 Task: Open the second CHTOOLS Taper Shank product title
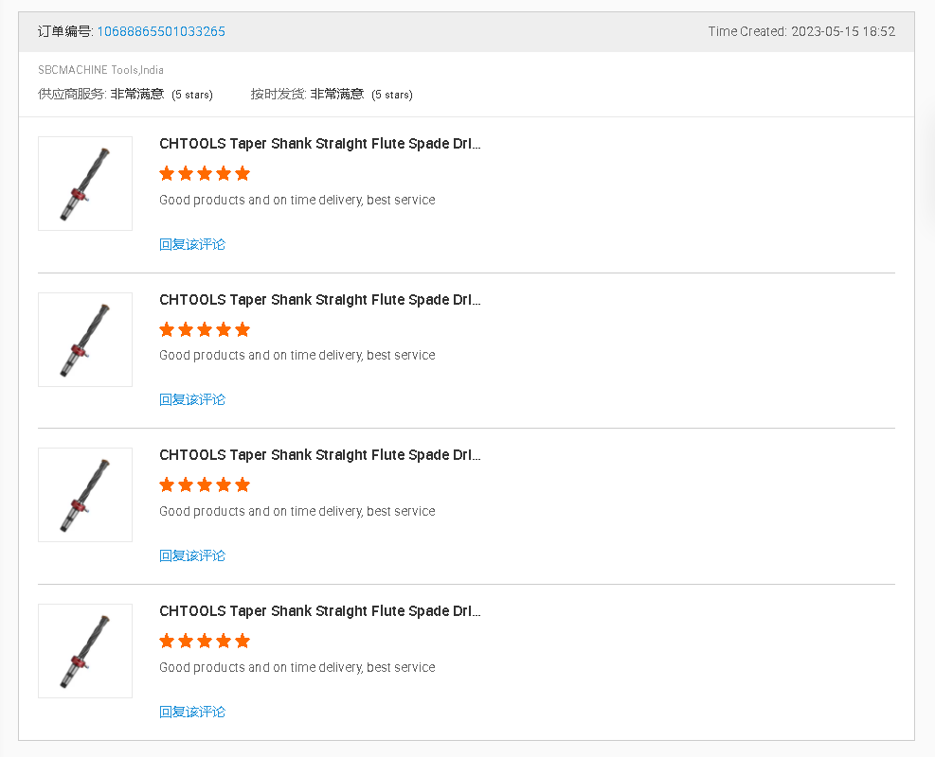319,300
